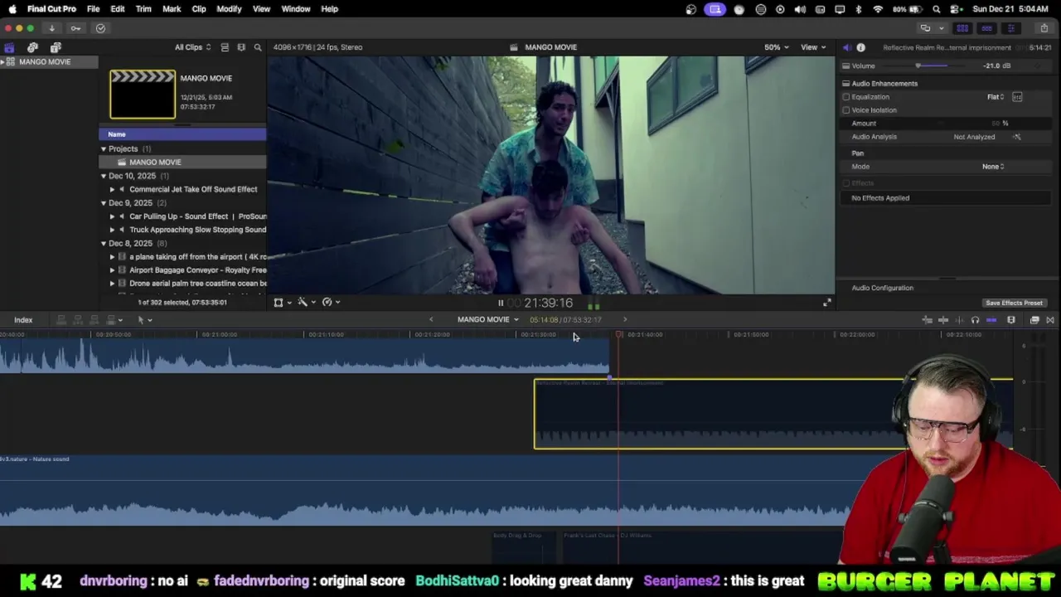Toggle the browser panel button in toolbar

point(962,28)
